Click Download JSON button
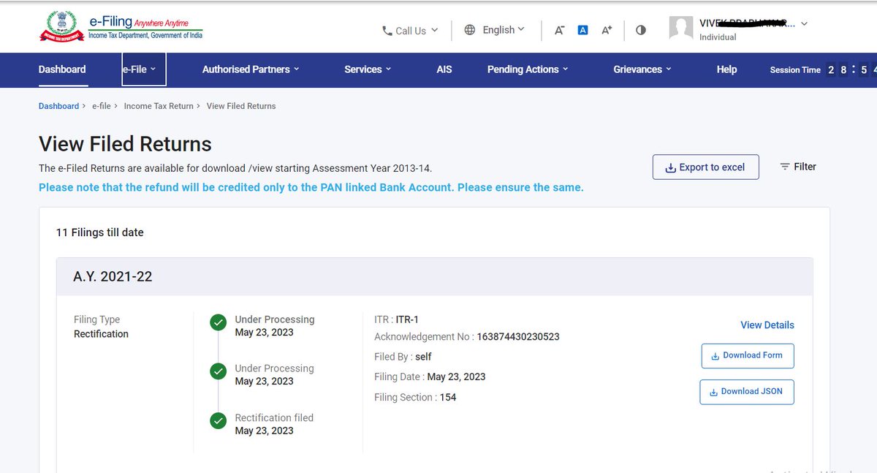 pyautogui.click(x=747, y=392)
